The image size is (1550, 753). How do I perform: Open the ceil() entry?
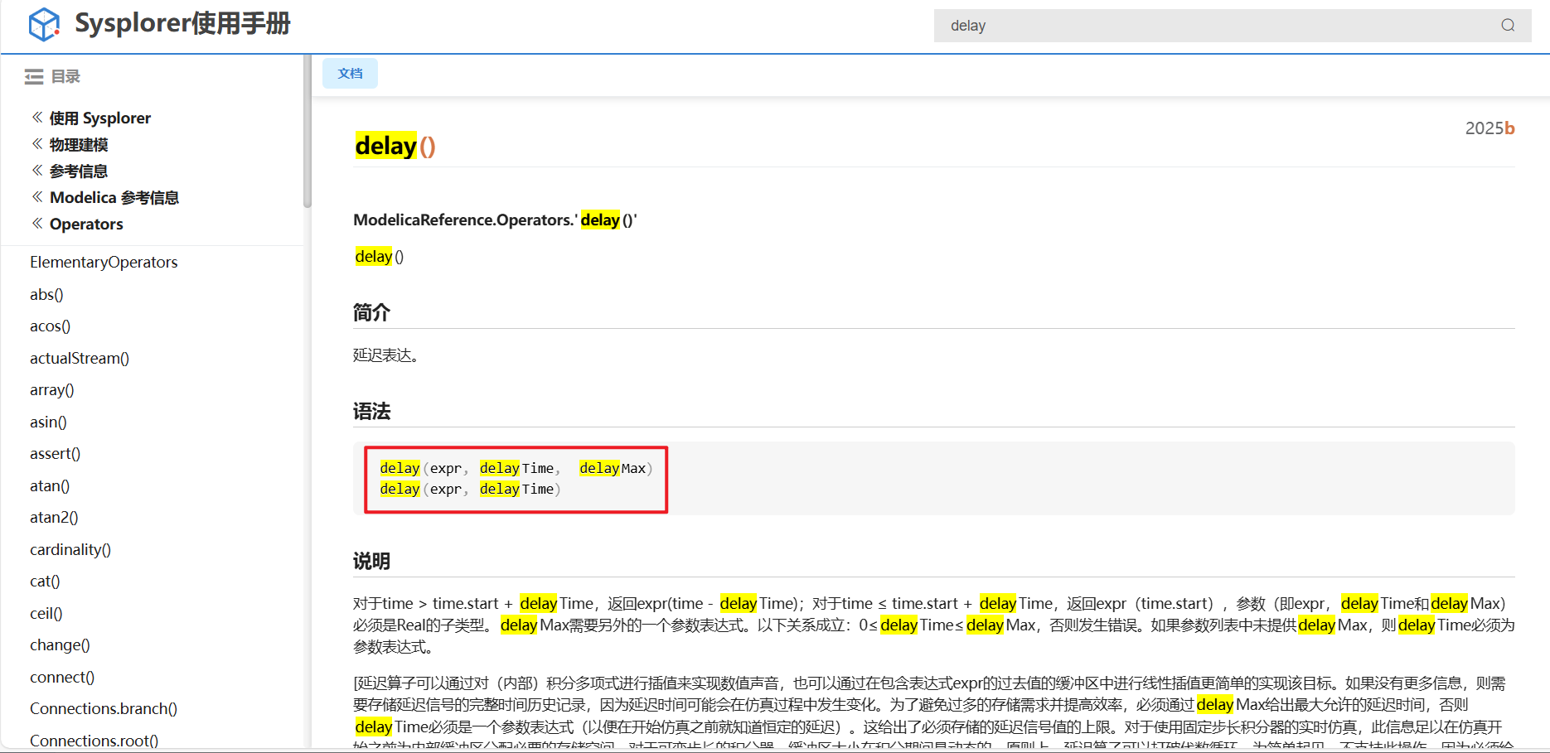coord(46,613)
